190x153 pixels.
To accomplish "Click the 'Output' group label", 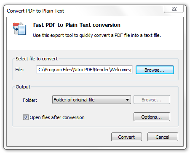I will point(23,87).
